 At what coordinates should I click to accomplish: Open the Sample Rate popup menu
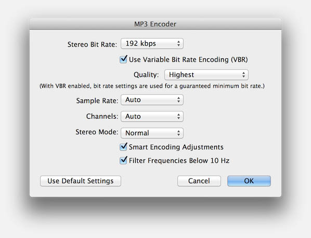[152, 99]
